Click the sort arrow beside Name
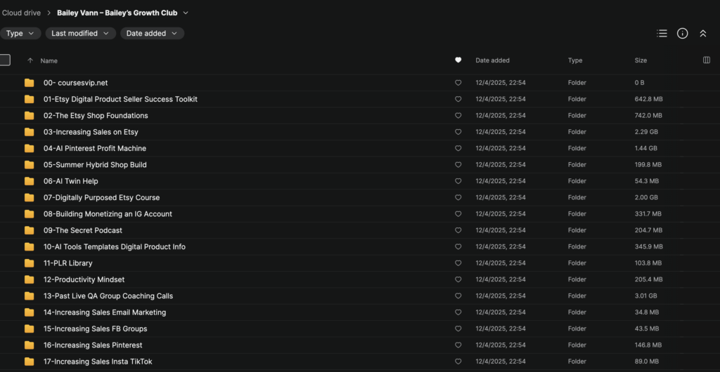 tap(30, 60)
